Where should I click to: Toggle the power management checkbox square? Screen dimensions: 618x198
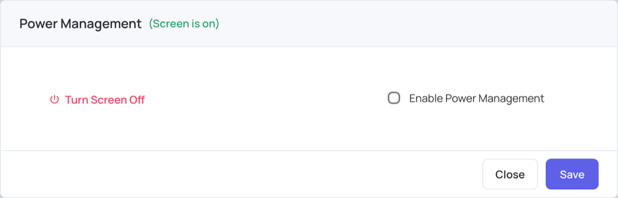[x=394, y=98]
